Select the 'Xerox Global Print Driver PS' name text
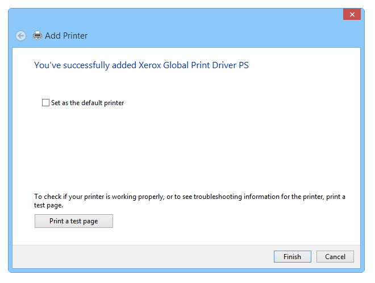The image size is (375, 283). tap(194, 65)
